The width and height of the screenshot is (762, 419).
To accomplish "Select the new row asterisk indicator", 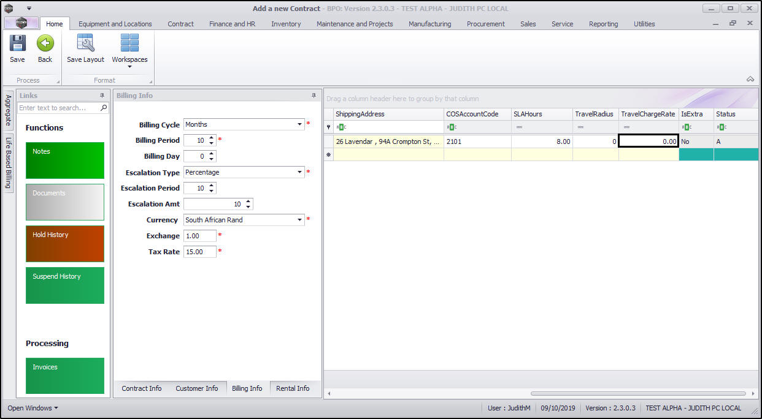I will pos(328,154).
